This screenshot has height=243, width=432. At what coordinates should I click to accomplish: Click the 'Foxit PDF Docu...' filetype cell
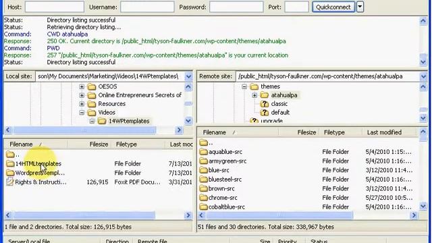138,182
